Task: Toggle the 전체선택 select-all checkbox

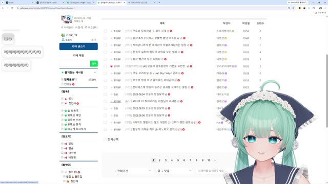Action: pos(105,139)
